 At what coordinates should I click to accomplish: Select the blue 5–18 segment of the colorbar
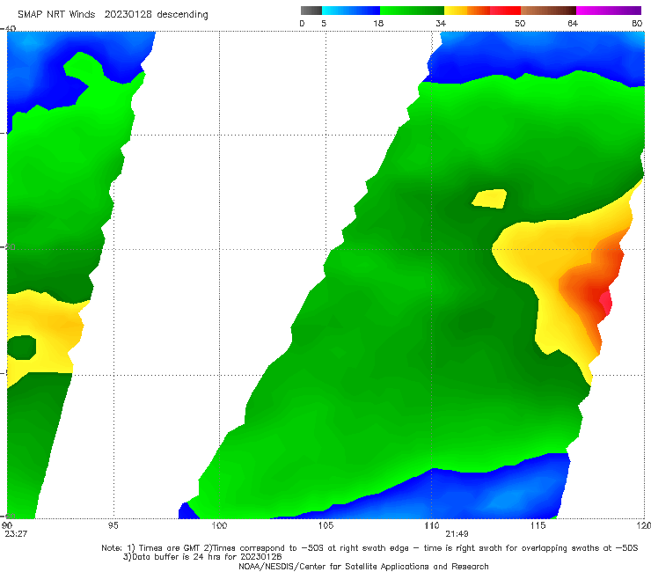click(x=351, y=11)
